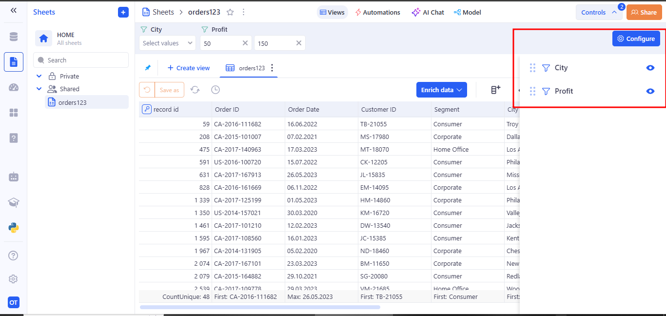Collapse the sidebar with double chevron
The image size is (666, 316).
point(13,10)
